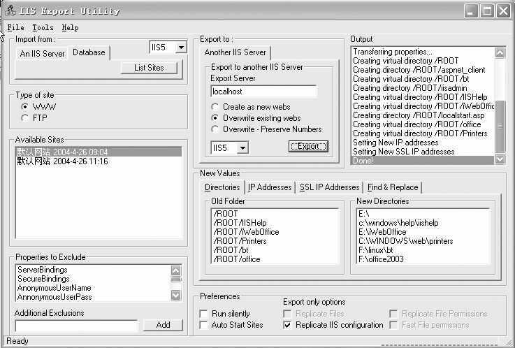Screen dimensions: 515x348
Task: Toggle Auto Start Sites checkbox
Action: coord(204,325)
